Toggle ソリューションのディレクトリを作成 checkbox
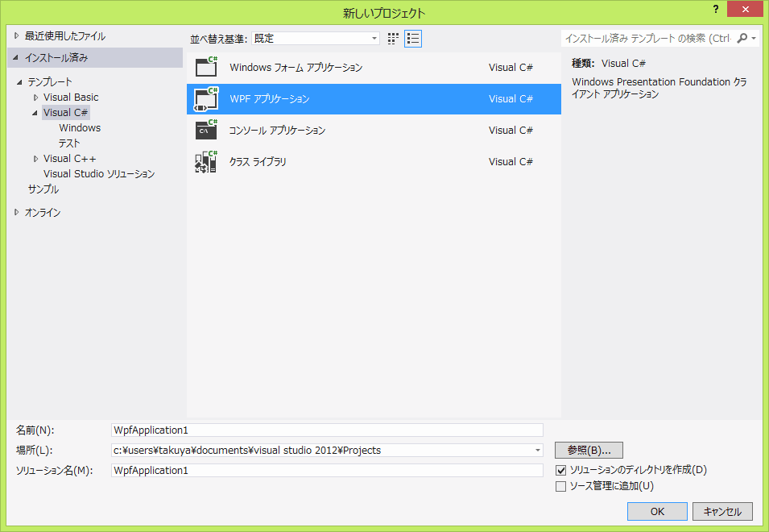Screen dimensions: 769x532 pos(560,470)
